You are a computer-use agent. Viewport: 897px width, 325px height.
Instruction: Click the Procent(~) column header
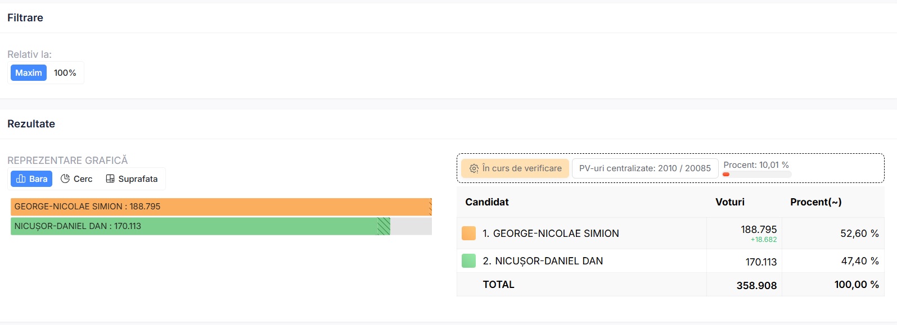click(x=815, y=202)
